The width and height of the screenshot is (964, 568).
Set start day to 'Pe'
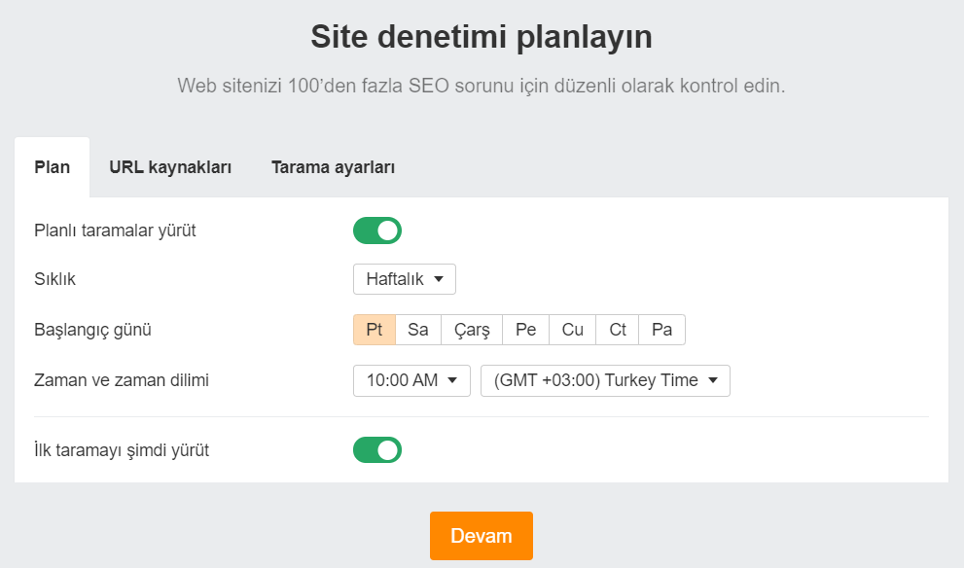[x=526, y=330]
